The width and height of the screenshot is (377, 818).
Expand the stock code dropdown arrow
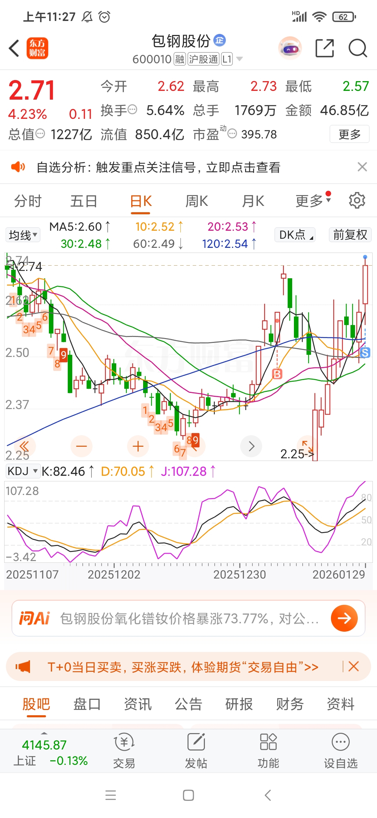click(x=239, y=59)
